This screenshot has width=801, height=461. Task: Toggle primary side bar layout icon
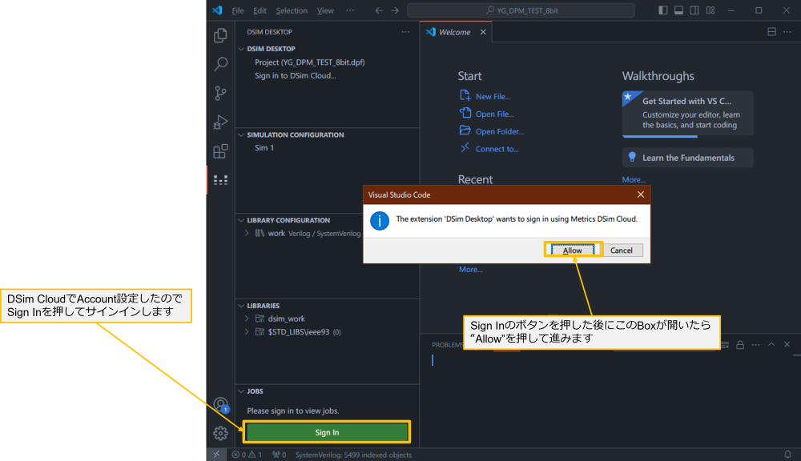[x=662, y=10]
